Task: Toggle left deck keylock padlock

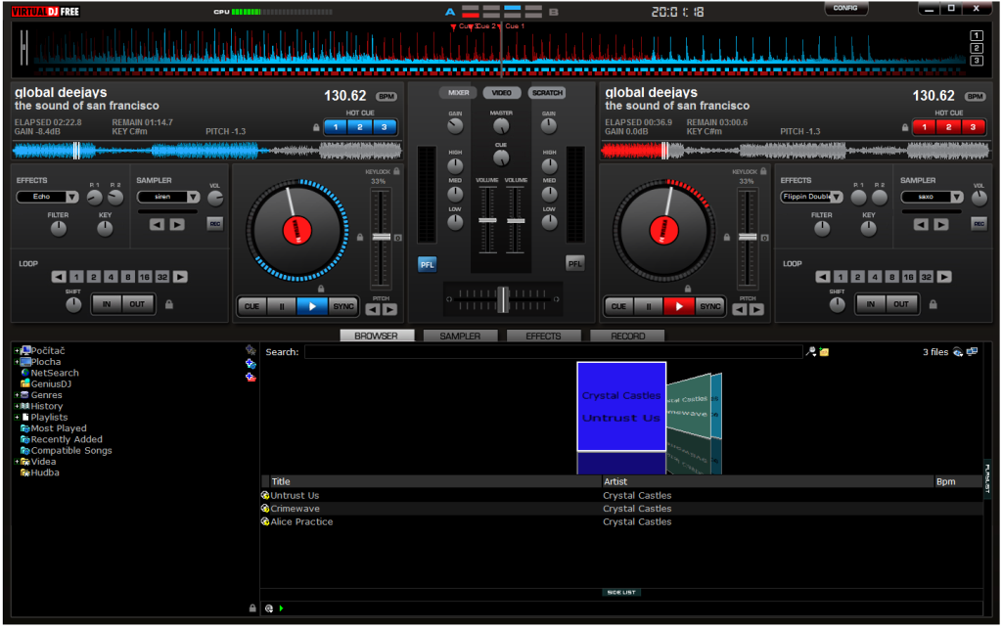Action: (397, 171)
